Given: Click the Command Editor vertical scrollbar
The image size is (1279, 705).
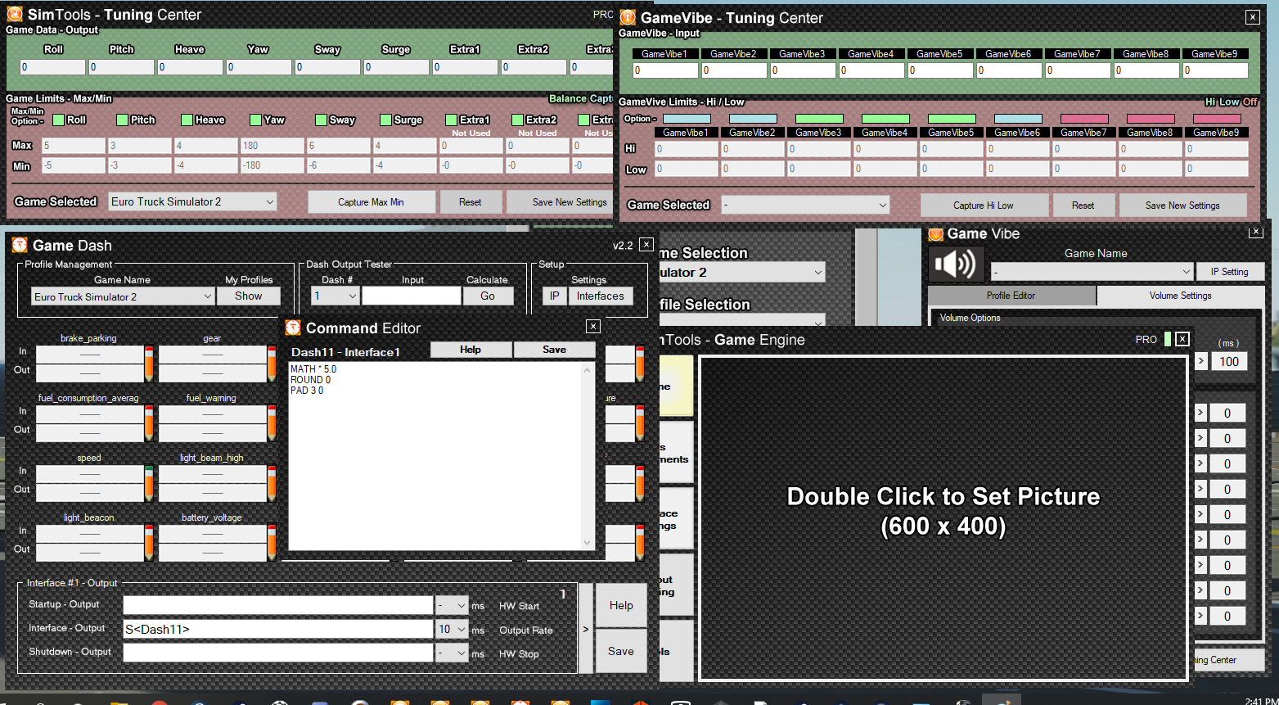Looking at the screenshot, I should 587,456.
